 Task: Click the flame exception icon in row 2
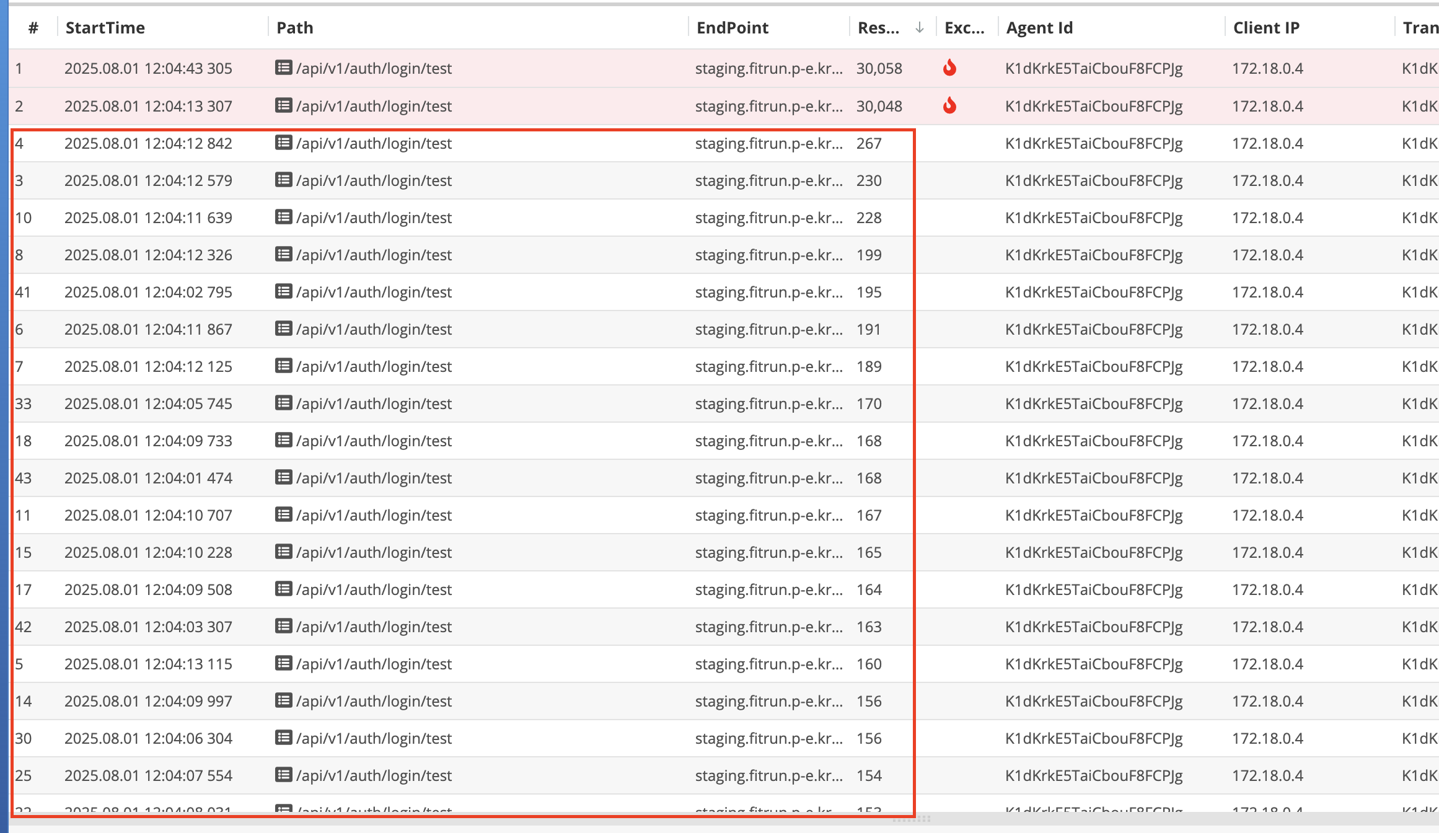tap(949, 105)
